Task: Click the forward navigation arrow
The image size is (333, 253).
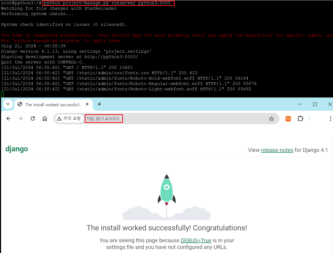Action: point(20,119)
